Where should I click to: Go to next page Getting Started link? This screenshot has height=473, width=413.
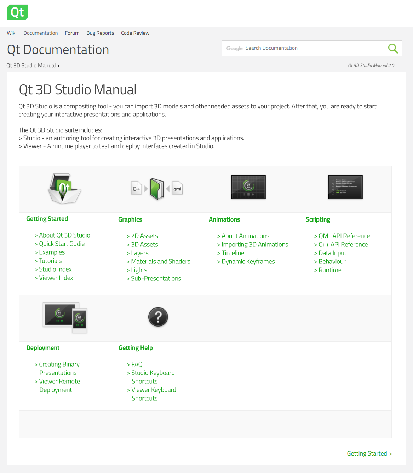pos(369,454)
